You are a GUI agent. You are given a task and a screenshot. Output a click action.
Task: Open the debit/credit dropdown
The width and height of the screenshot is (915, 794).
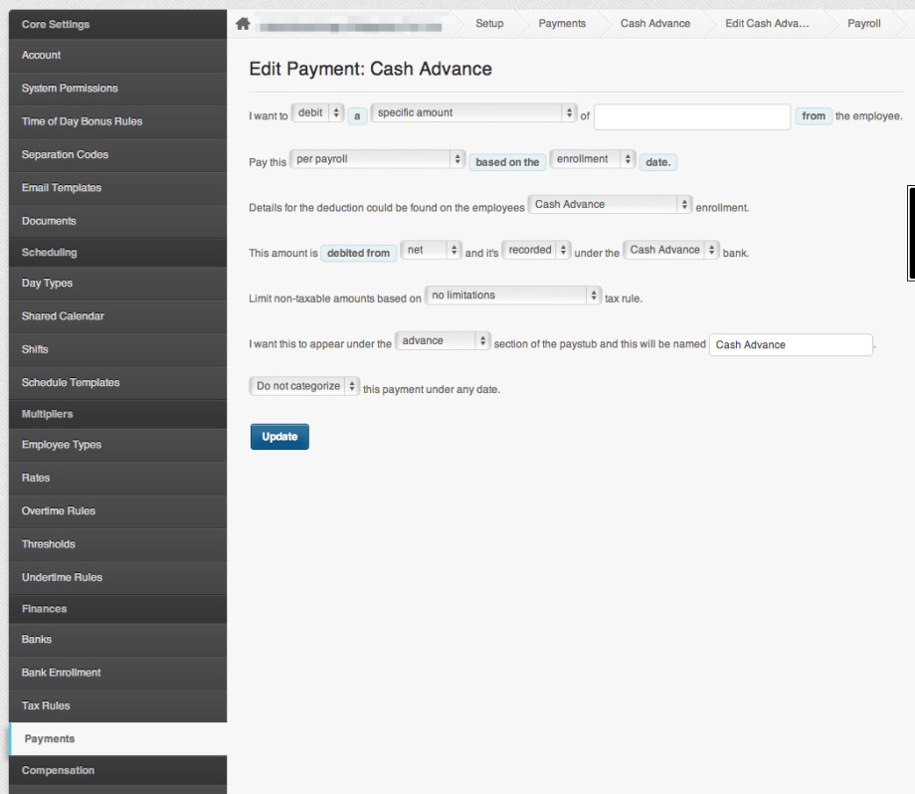[317, 112]
